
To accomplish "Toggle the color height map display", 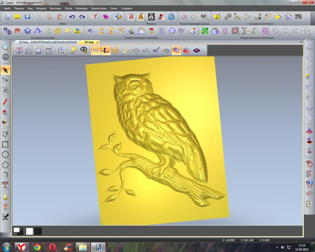I will point(196,50).
